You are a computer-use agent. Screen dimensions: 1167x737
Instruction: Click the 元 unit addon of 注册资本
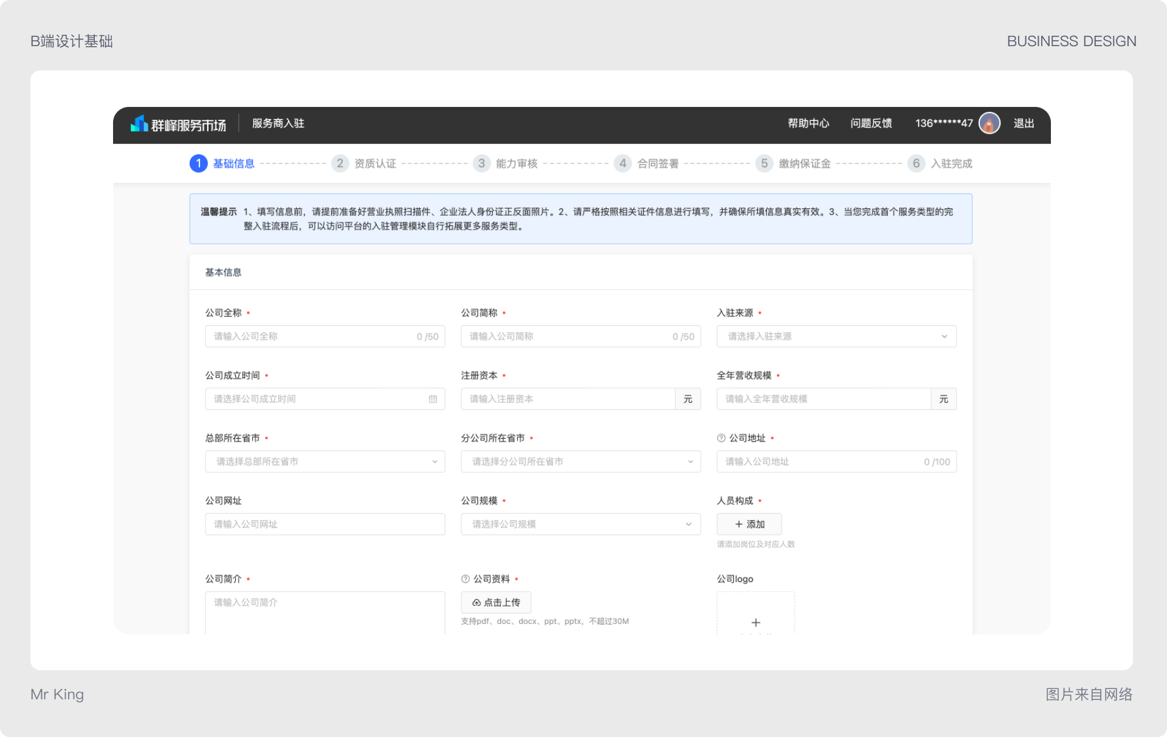click(688, 399)
